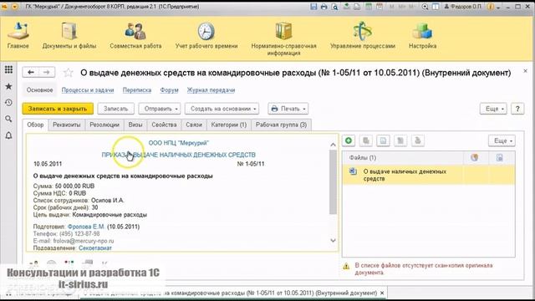
Task: Open the Журнал передачи link
Action: [x=211, y=90]
